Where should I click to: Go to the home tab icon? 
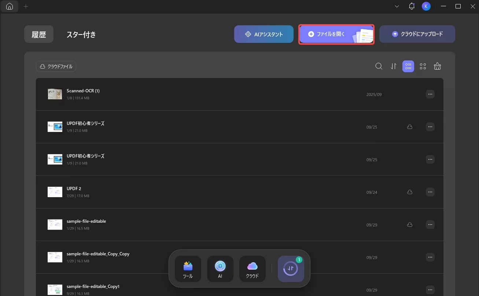(10, 7)
